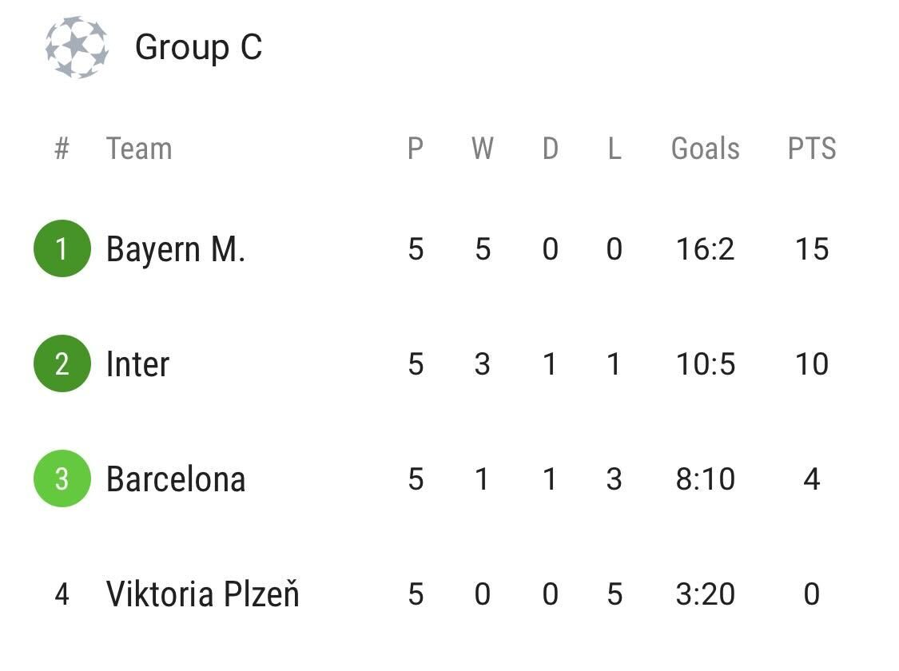Sort by the PTS column header

(x=812, y=149)
